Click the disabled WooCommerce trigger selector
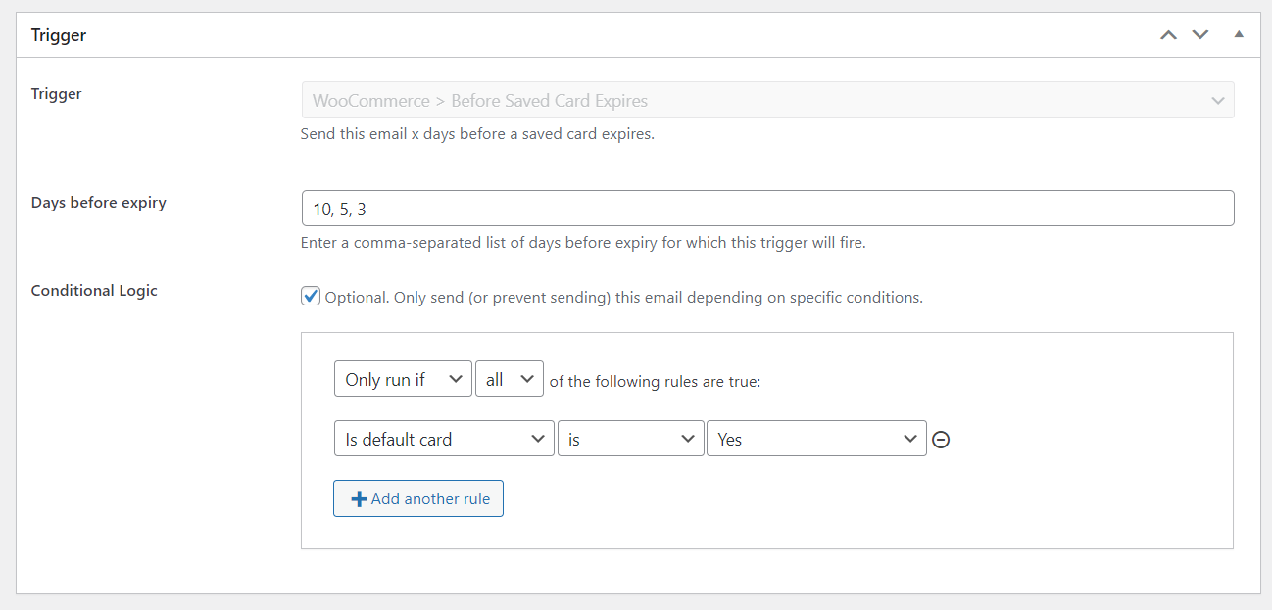The width and height of the screenshot is (1272, 610). pyautogui.click(x=767, y=100)
